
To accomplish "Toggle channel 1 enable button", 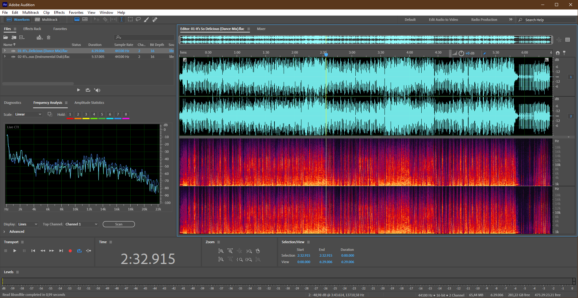I will (571, 77).
